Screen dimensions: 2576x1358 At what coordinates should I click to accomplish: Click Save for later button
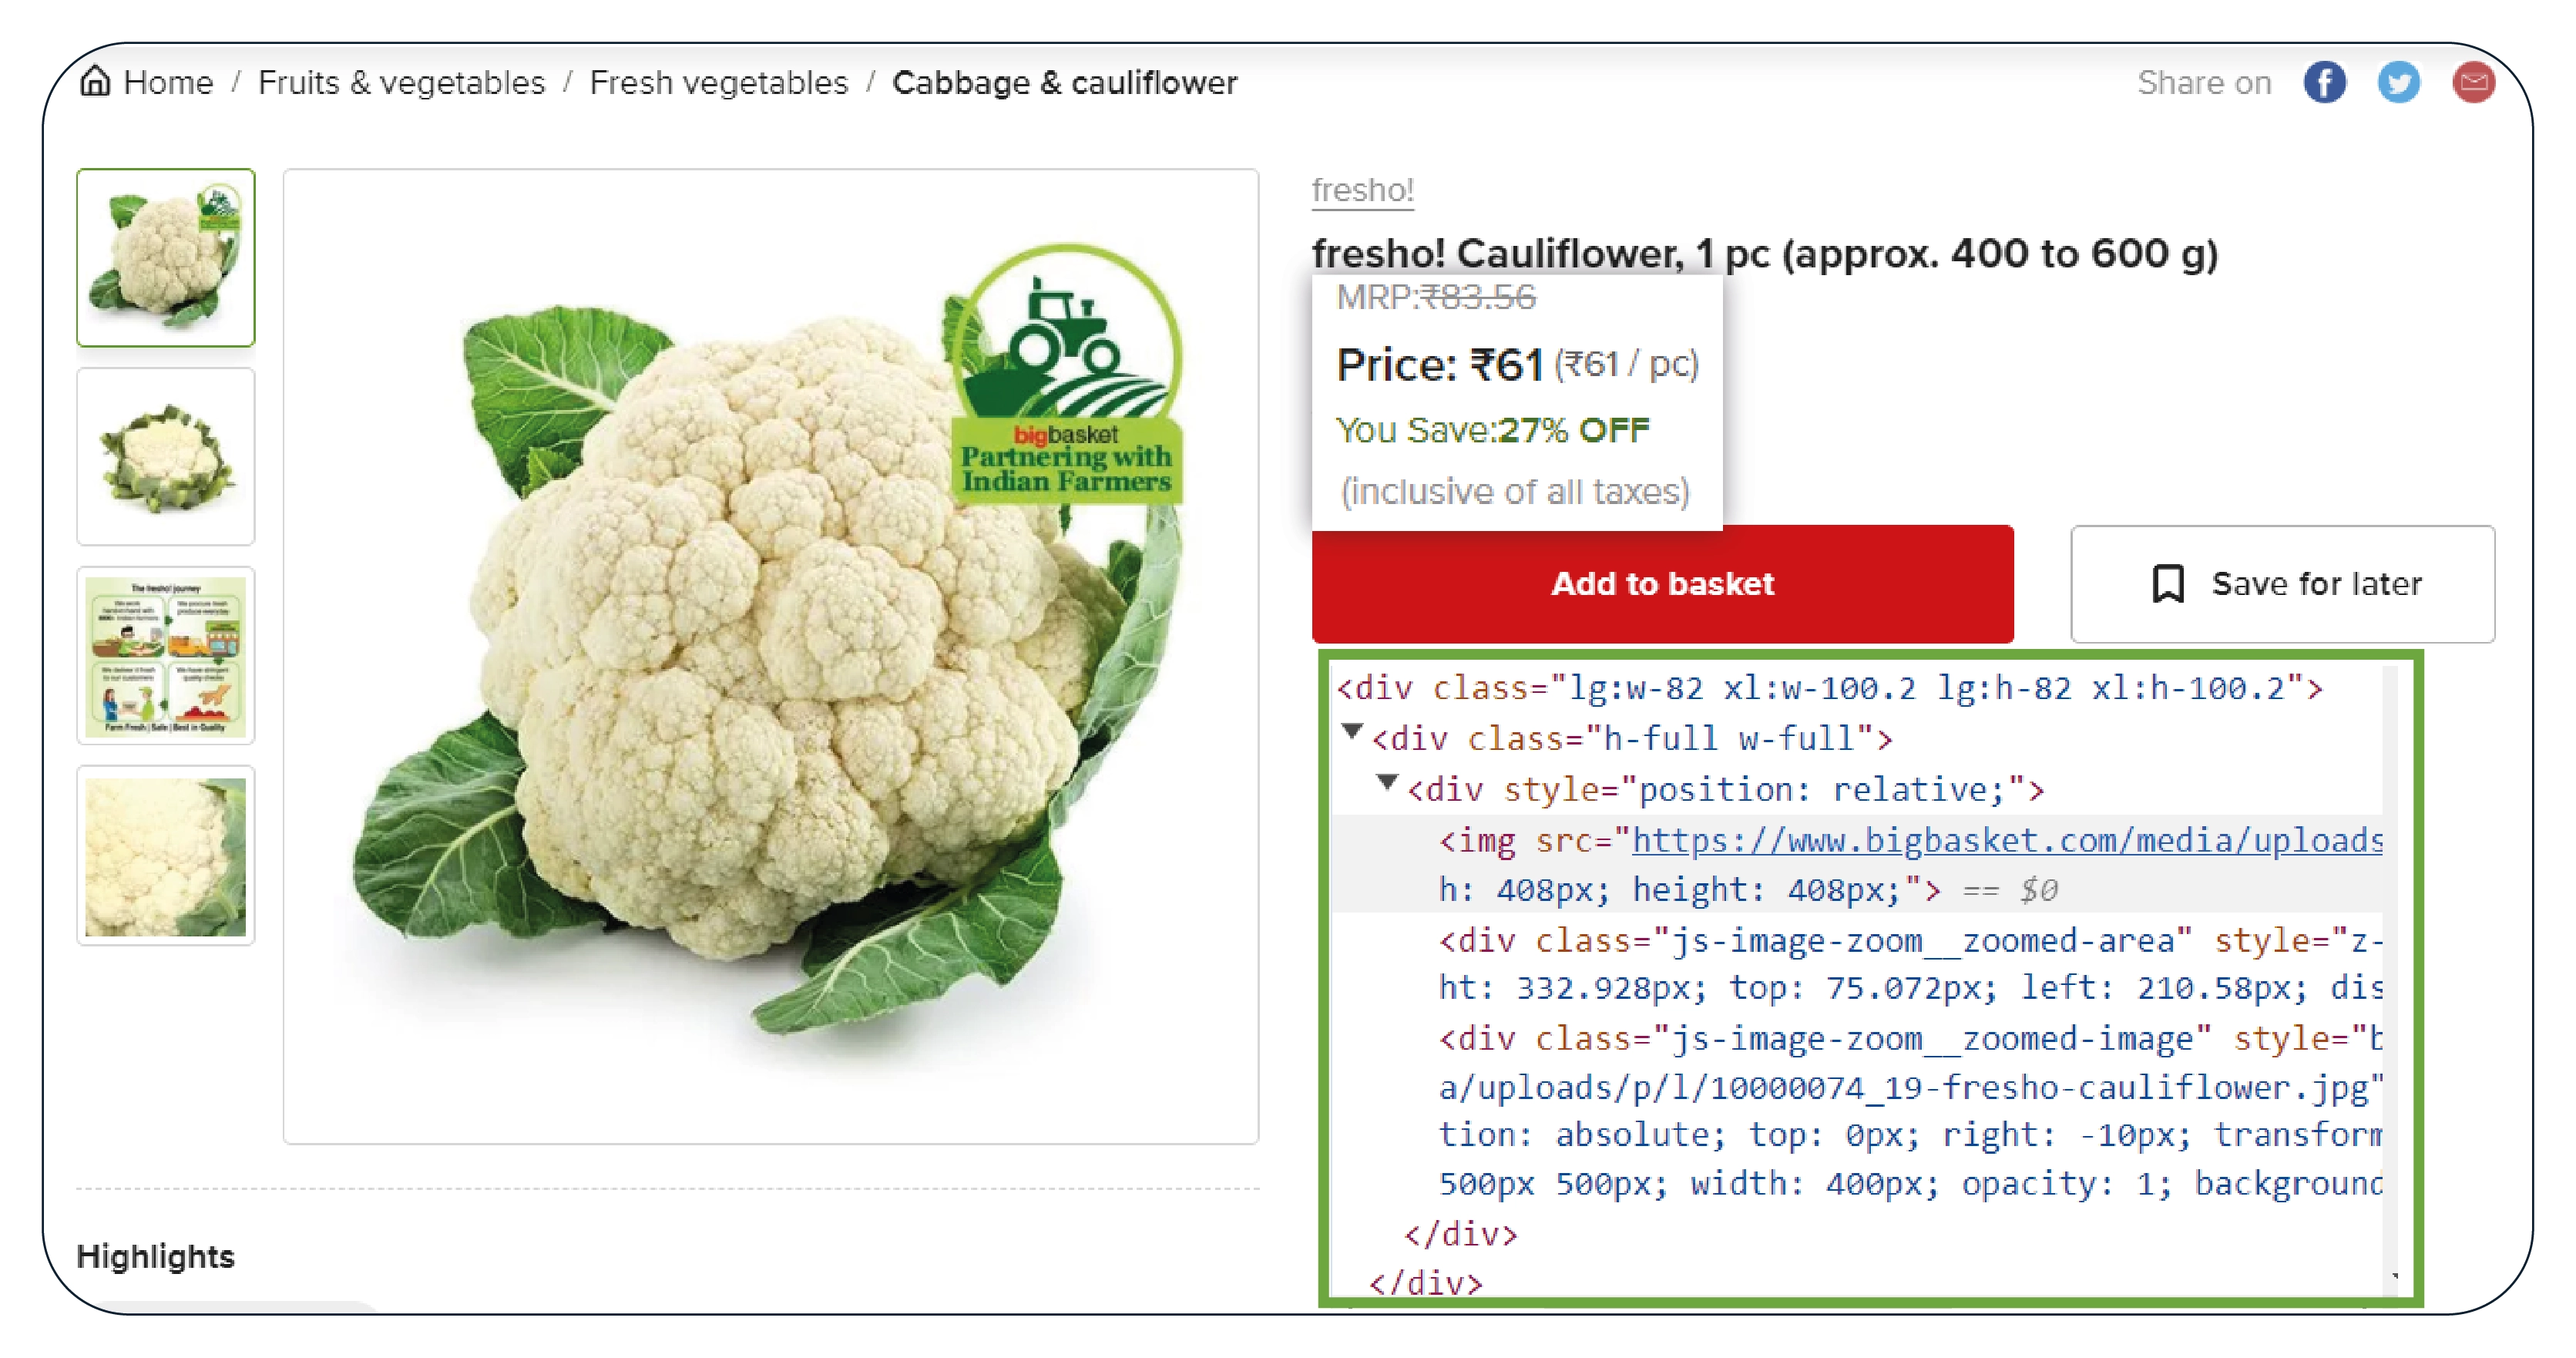coord(2282,584)
